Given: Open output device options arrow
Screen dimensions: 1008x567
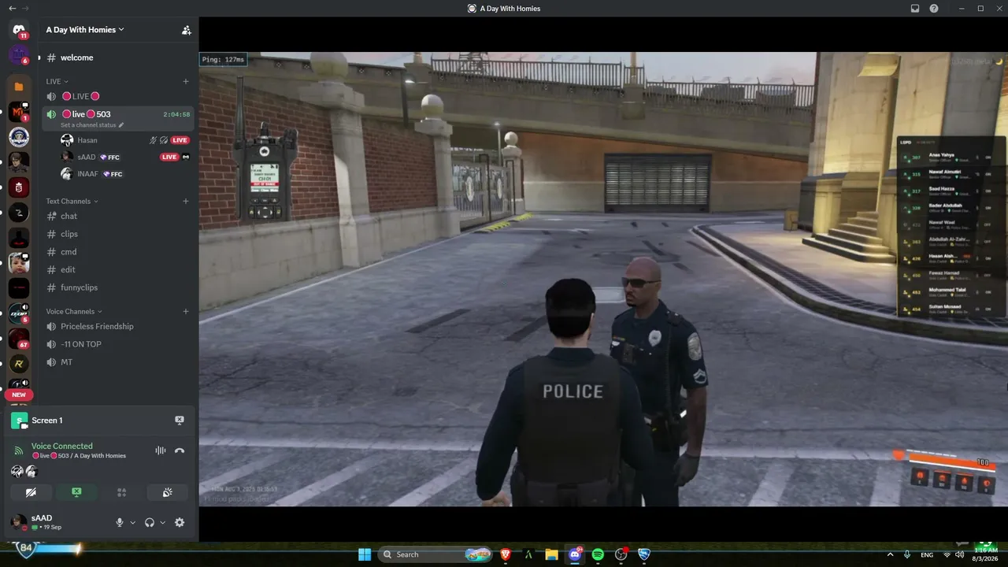Looking at the screenshot, I should point(163,522).
